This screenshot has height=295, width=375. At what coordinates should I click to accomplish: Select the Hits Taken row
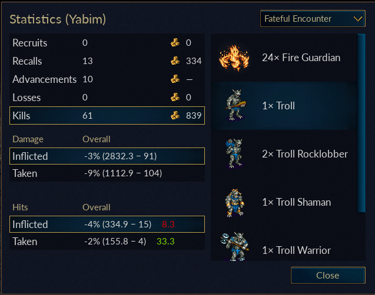click(107, 242)
